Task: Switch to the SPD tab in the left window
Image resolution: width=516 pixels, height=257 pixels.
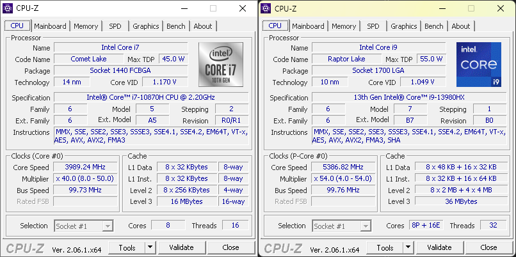Action: (115, 26)
